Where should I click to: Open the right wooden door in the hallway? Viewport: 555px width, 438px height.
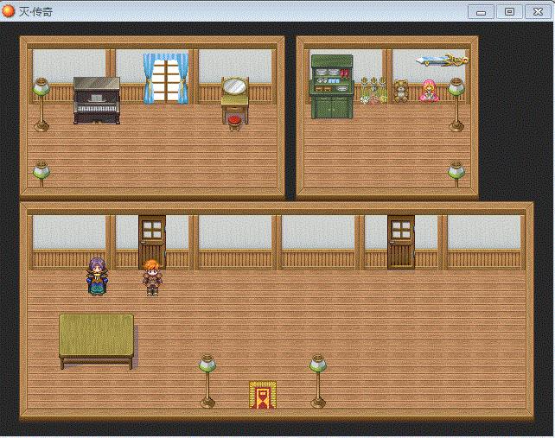[x=401, y=243]
